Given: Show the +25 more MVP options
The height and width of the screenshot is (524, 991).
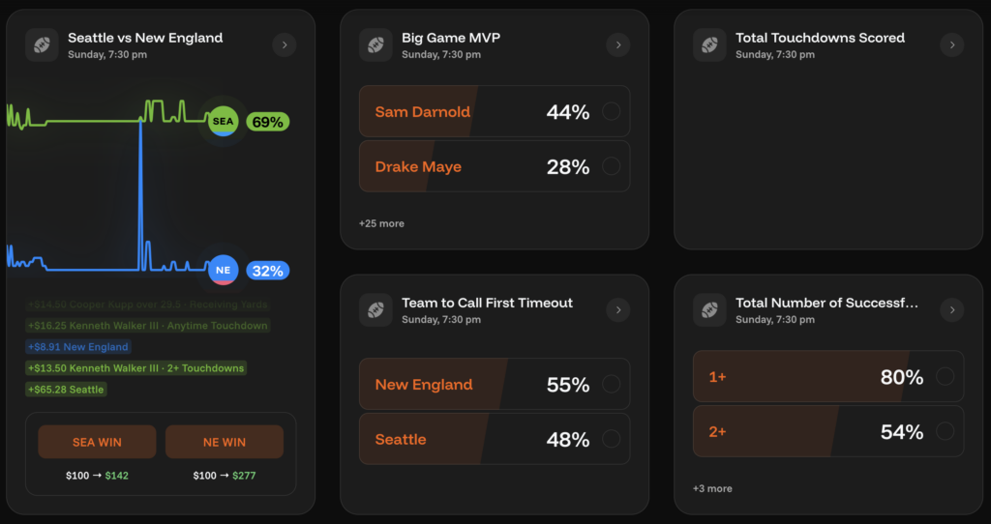Looking at the screenshot, I should click(381, 223).
